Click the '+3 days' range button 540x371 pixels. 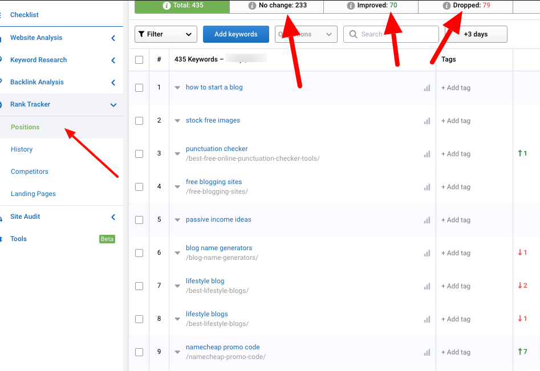point(476,34)
